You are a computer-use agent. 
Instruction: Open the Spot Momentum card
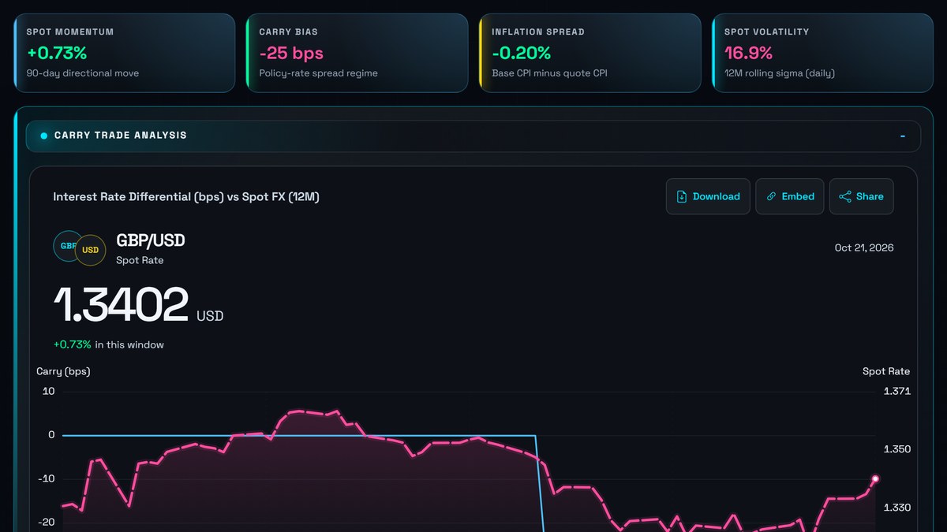(x=125, y=53)
